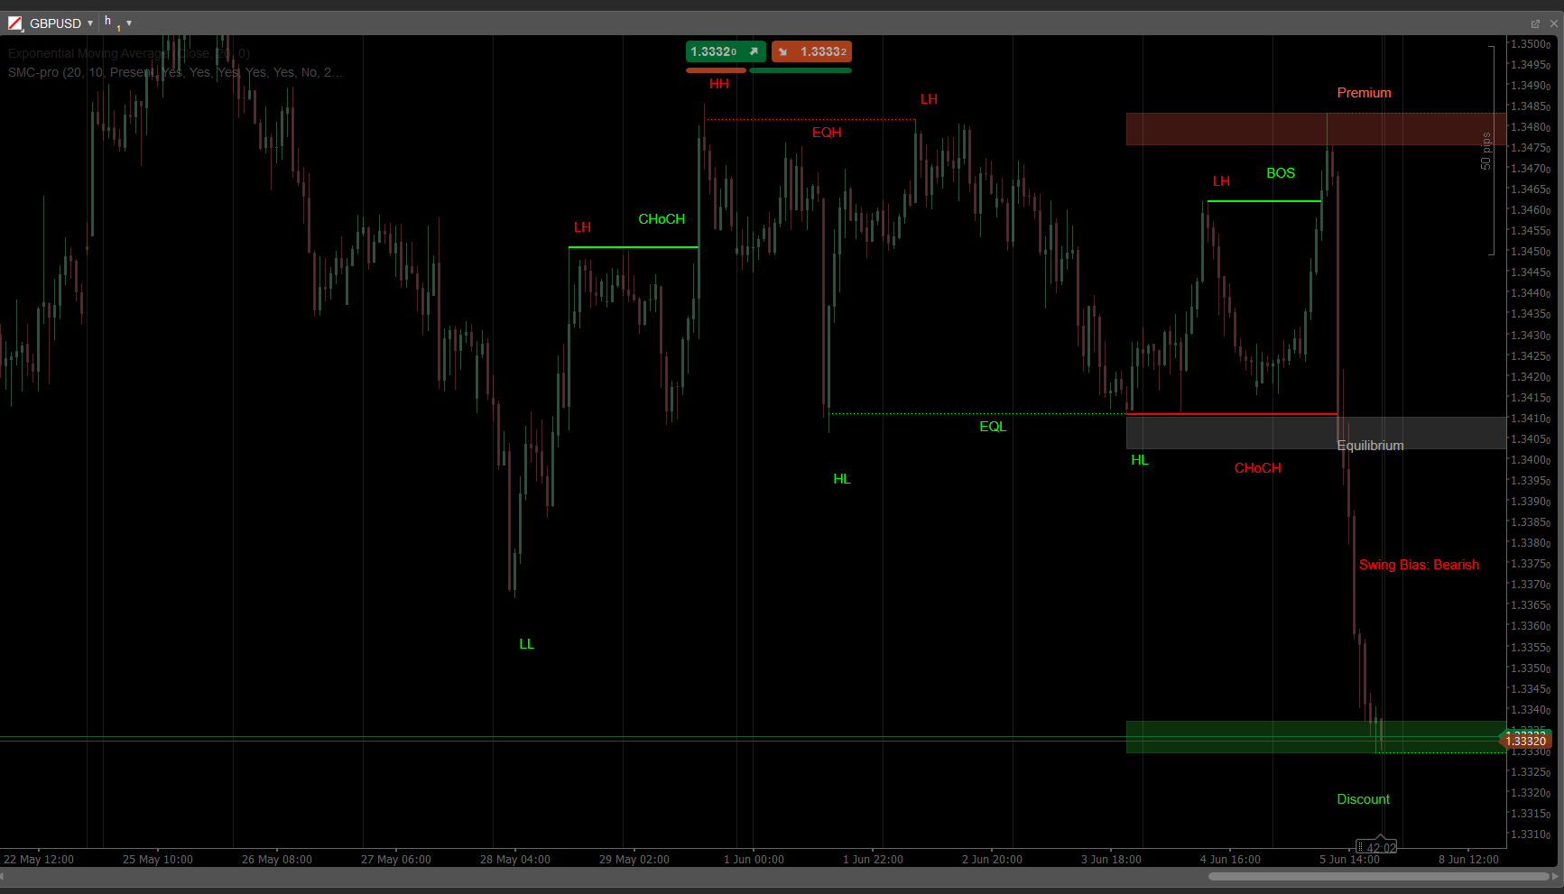Click the red CHoCH label
The width and height of the screenshot is (1564, 894).
(x=1257, y=468)
